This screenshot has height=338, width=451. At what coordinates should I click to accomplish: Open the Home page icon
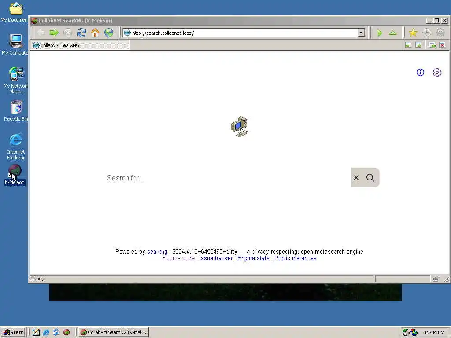pos(95,33)
